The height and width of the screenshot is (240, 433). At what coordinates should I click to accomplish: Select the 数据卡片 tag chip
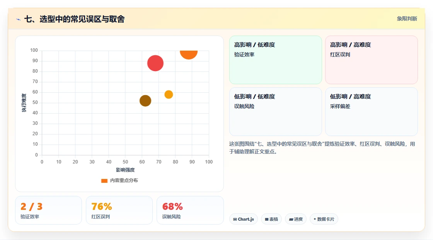tap(324, 219)
